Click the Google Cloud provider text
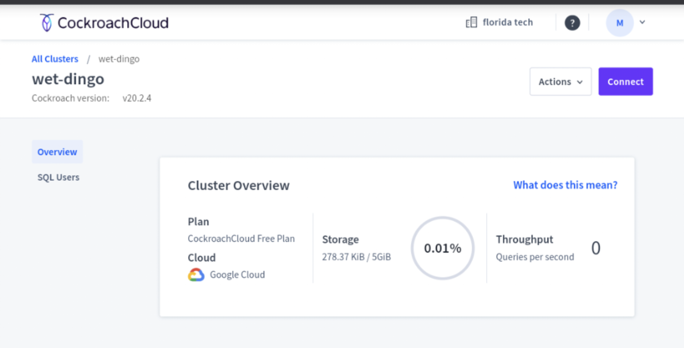Viewport: 684px width, 348px height. click(237, 275)
